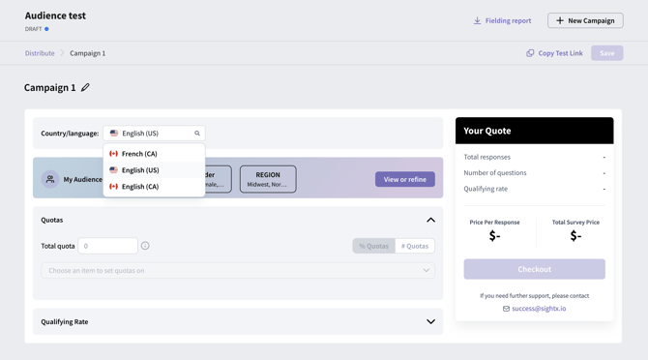
Task: Go to Distribute breadcrumb
Action: tap(40, 53)
